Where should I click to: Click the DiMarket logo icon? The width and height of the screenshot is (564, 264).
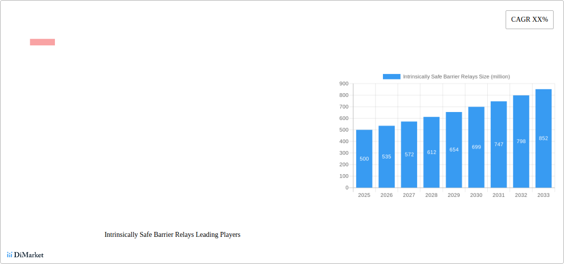[9, 255]
